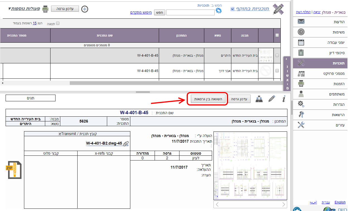The width and height of the screenshot is (348, 211).
Task: Open the חיפוש מתקדם link
Action: click(141, 12)
